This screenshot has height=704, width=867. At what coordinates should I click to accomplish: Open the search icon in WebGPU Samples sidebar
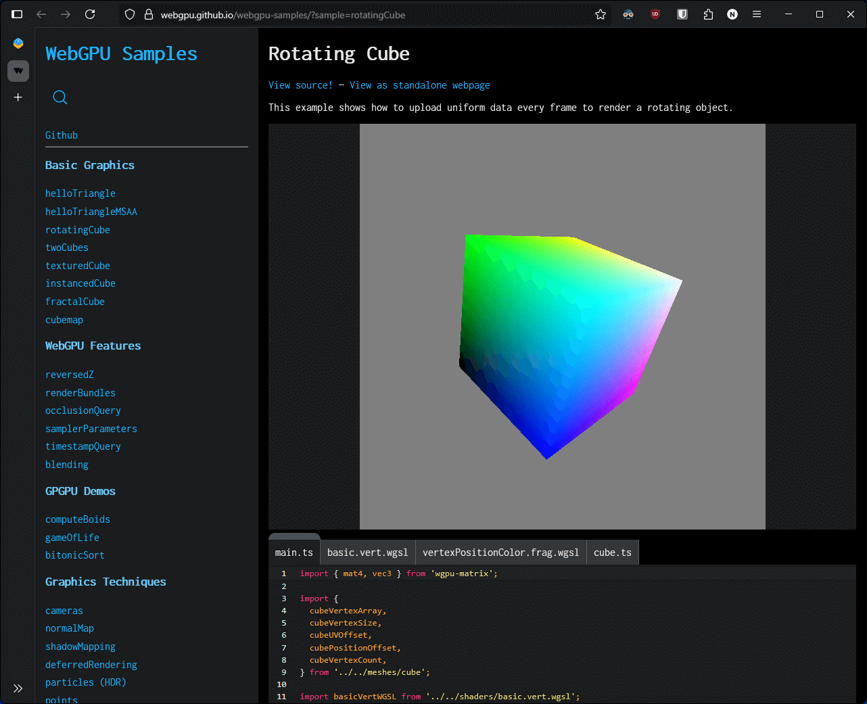pos(60,97)
